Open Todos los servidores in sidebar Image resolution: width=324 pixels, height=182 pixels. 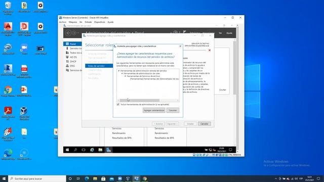coord(73,53)
